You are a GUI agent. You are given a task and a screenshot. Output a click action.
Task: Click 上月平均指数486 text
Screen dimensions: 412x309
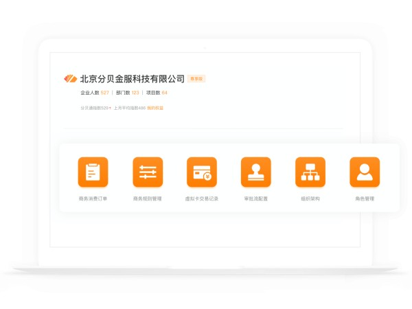[x=130, y=108]
